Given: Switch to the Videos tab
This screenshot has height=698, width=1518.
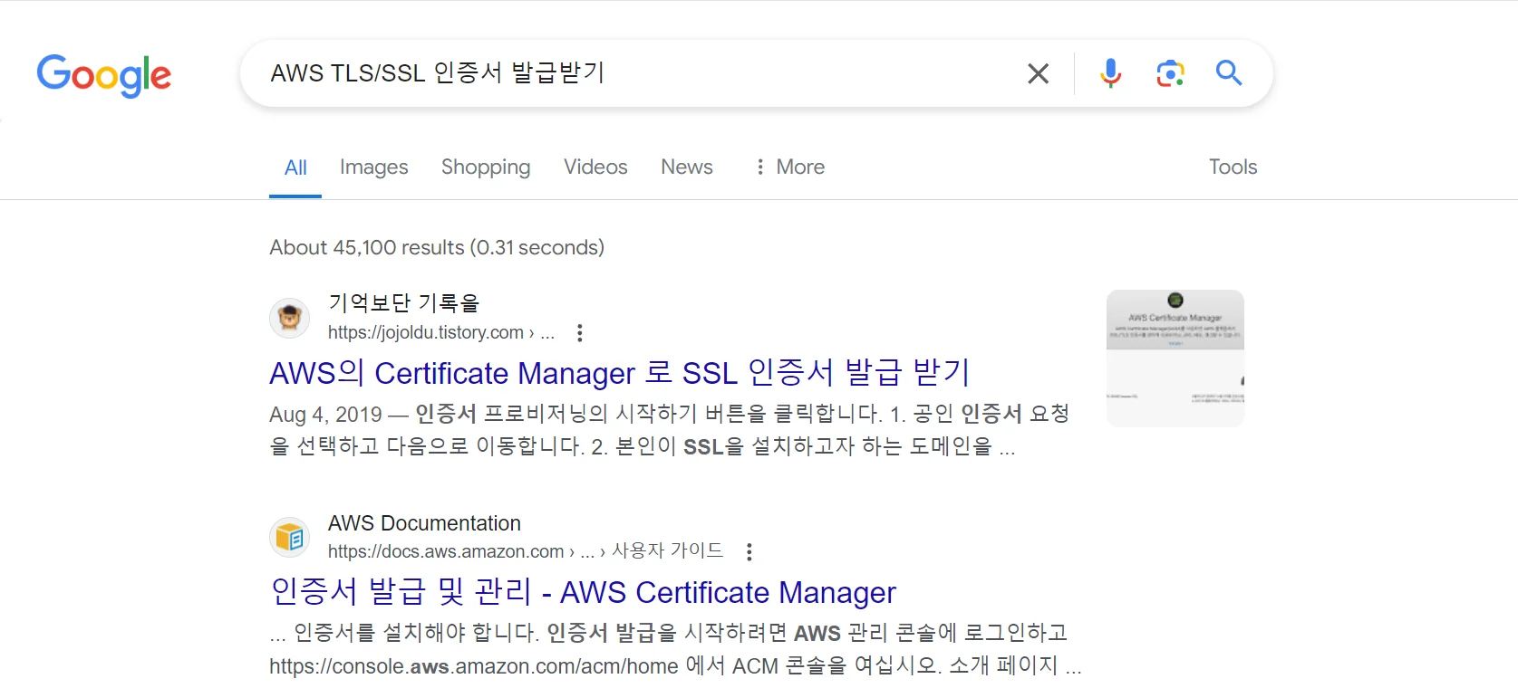Looking at the screenshot, I should tap(595, 167).
